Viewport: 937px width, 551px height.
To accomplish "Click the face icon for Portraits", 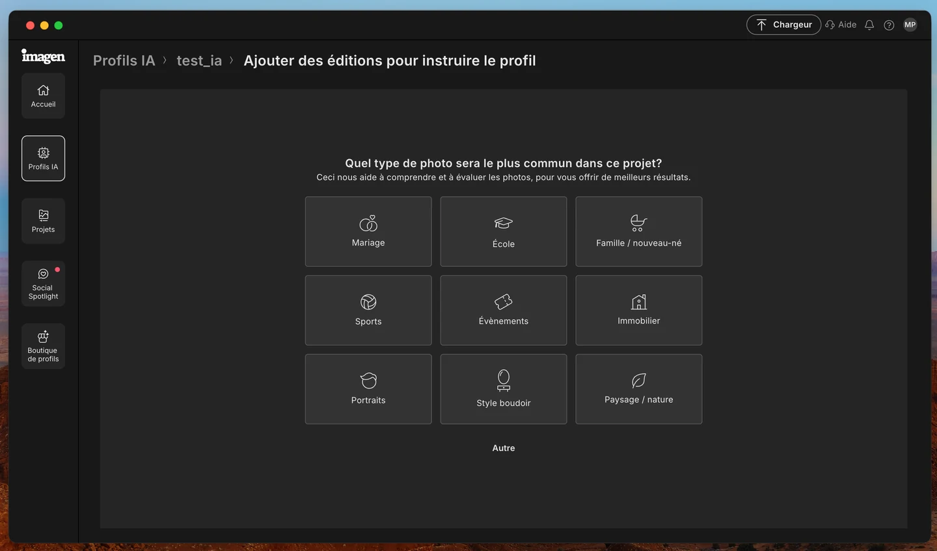I will pyautogui.click(x=368, y=380).
